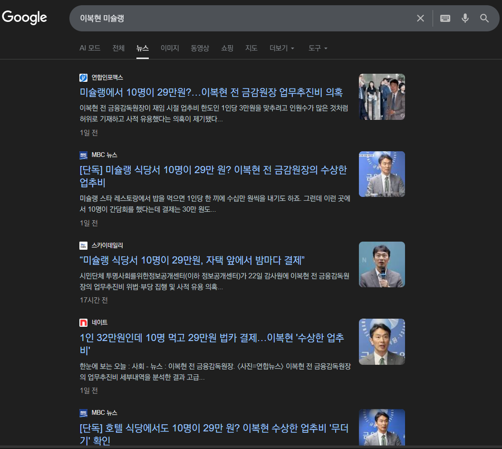The image size is (502, 449).
Task: Switch to the AI 모드 tab
Action: pos(90,48)
